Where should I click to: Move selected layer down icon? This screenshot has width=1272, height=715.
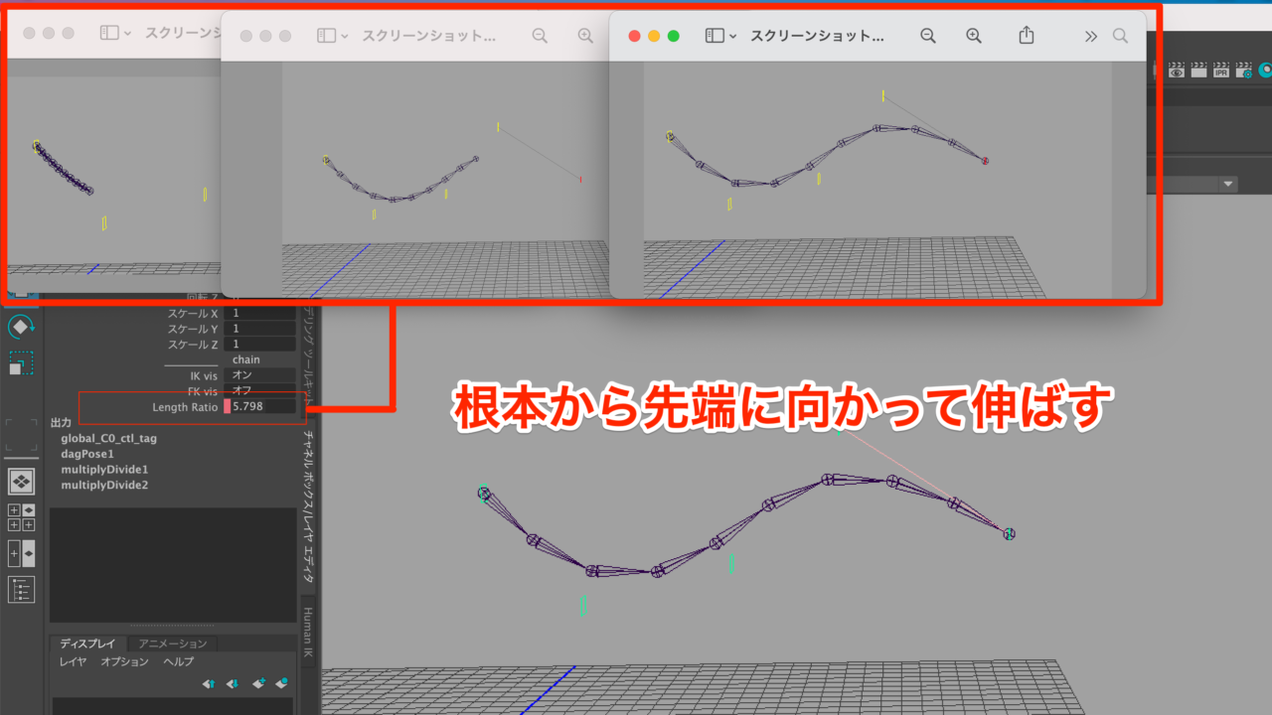233,683
